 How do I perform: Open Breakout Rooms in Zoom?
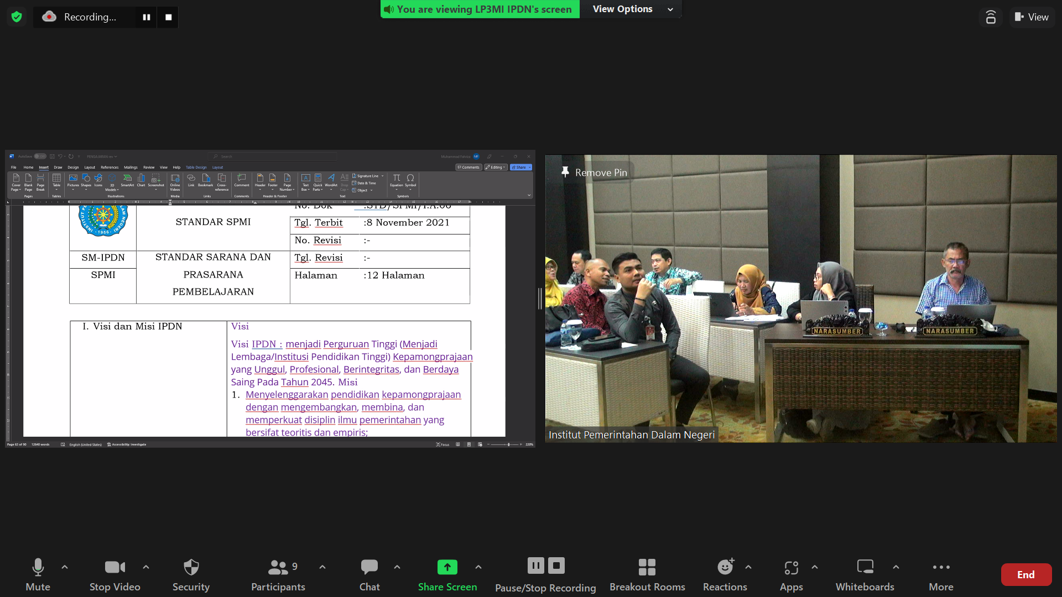coord(647,575)
